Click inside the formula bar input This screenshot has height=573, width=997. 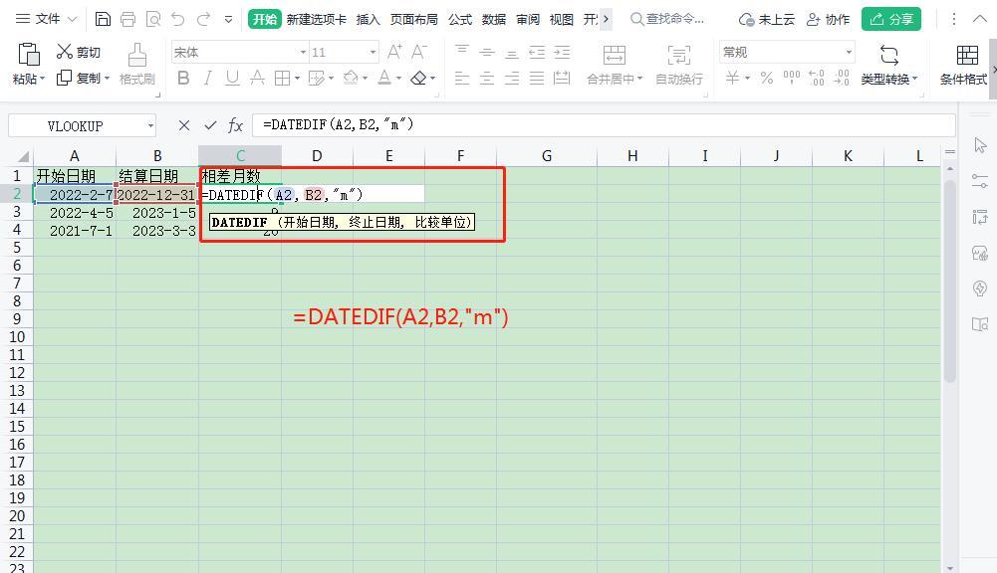pos(604,125)
